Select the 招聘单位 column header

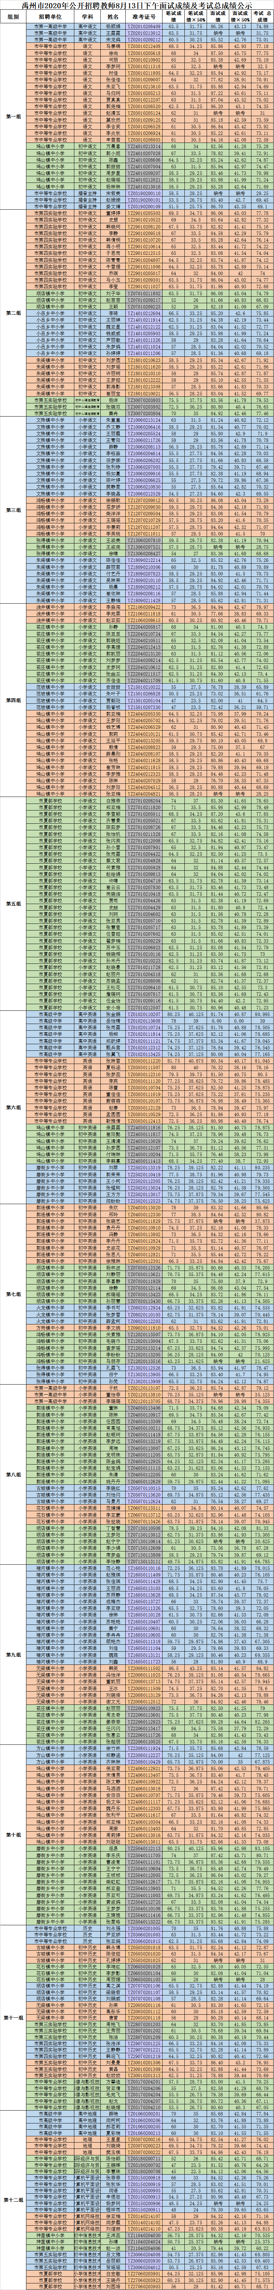click(x=51, y=17)
